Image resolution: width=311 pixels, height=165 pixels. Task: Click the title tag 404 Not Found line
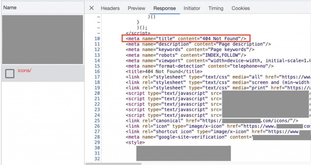(x=164, y=71)
